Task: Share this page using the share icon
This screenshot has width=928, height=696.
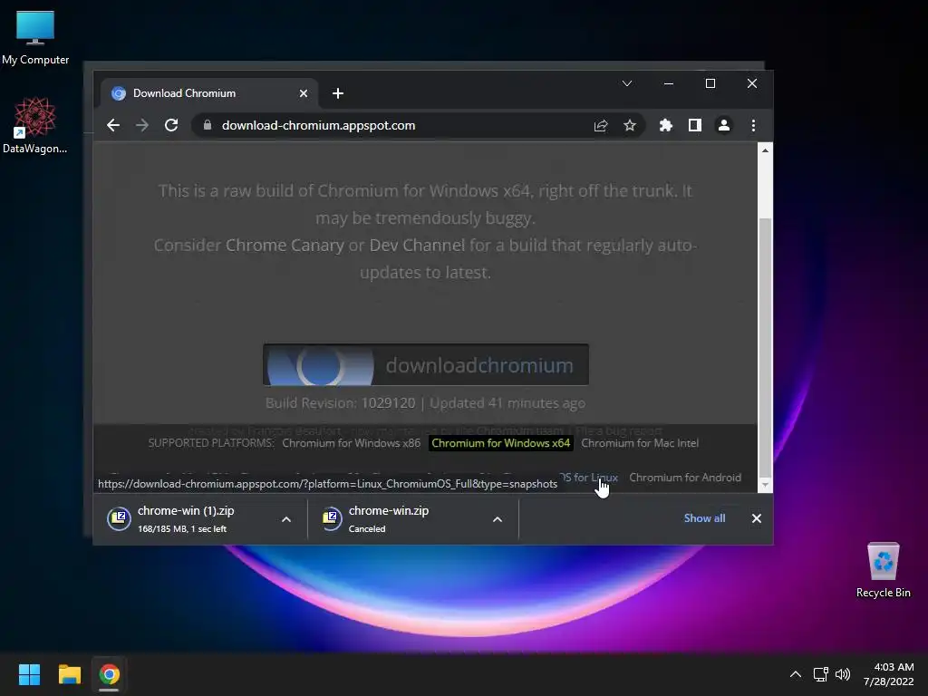Action: [601, 125]
